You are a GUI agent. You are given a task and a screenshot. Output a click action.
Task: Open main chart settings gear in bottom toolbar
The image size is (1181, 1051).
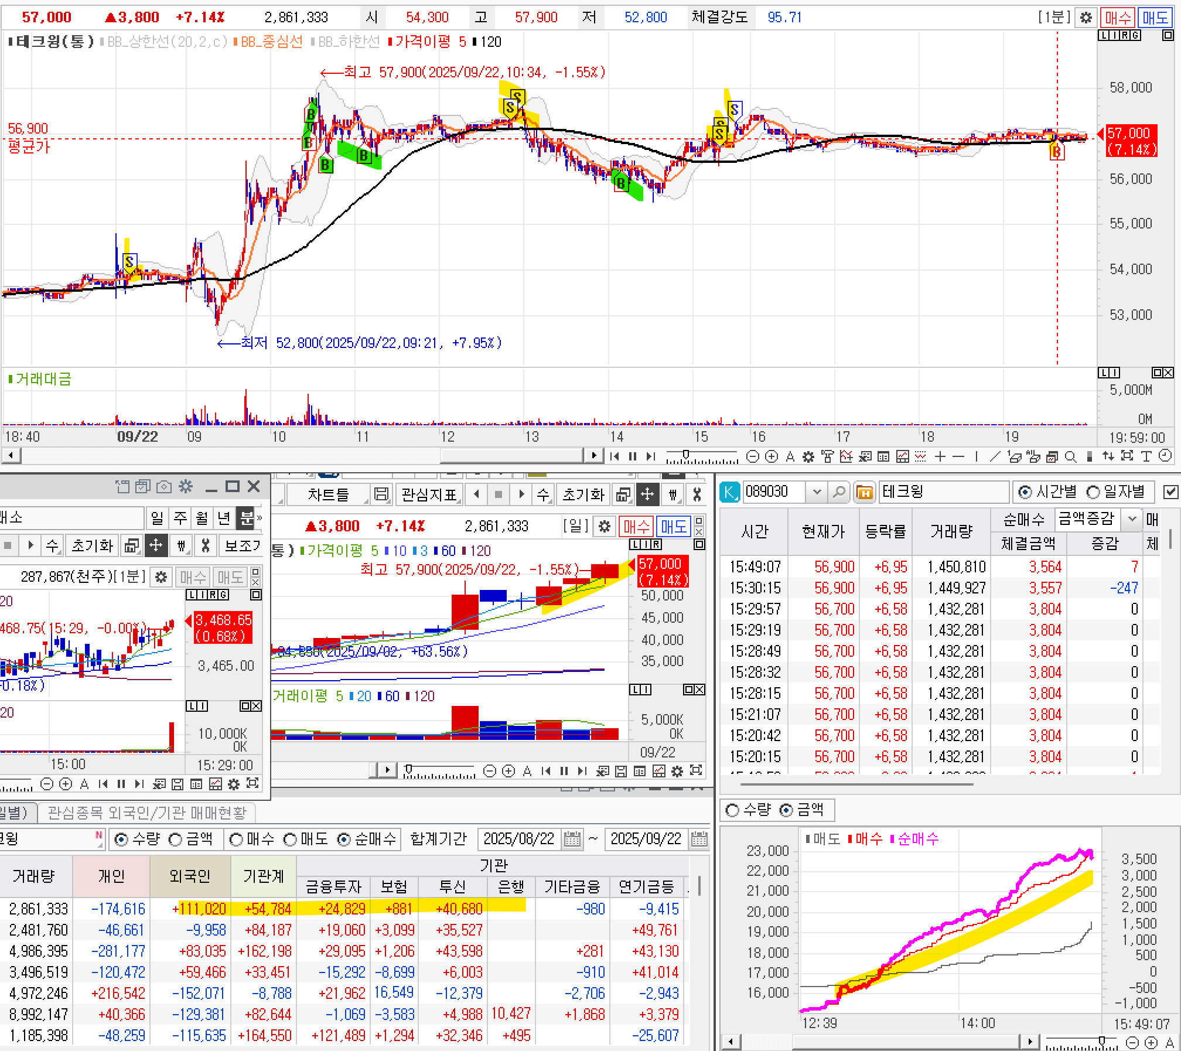click(x=808, y=456)
